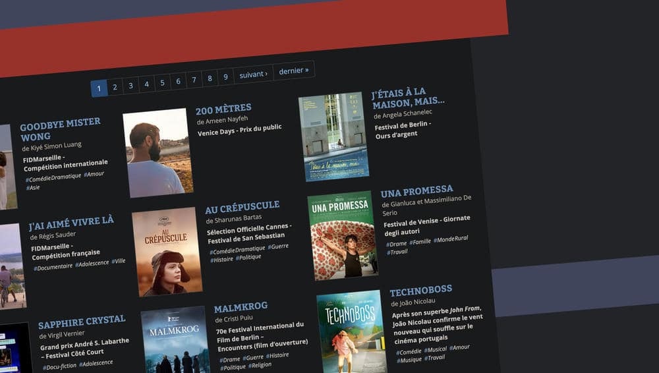
Task: Click the #Comédie tag under Technoboss
Action: [x=409, y=351]
